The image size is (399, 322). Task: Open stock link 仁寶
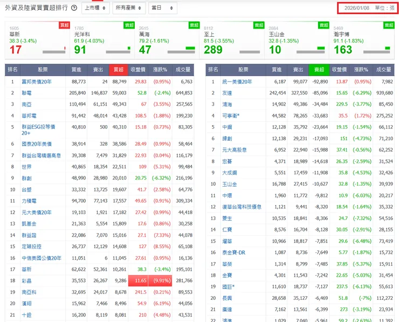click(227, 230)
